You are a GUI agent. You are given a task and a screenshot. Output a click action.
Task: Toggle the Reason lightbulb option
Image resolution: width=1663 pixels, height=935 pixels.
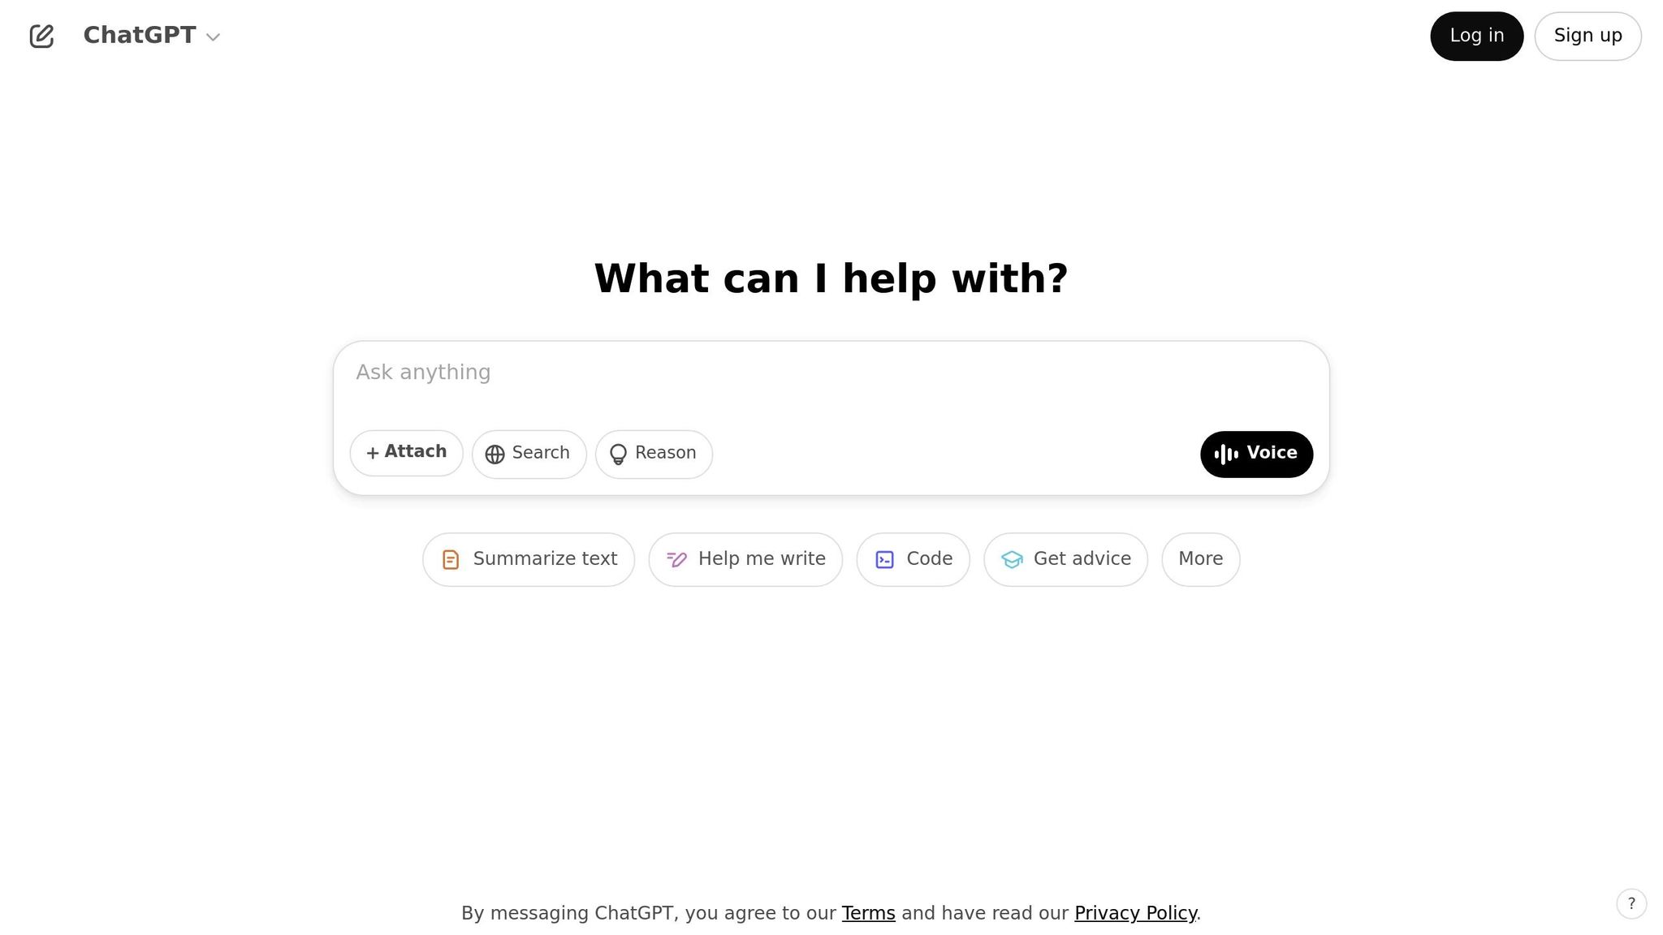(654, 454)
